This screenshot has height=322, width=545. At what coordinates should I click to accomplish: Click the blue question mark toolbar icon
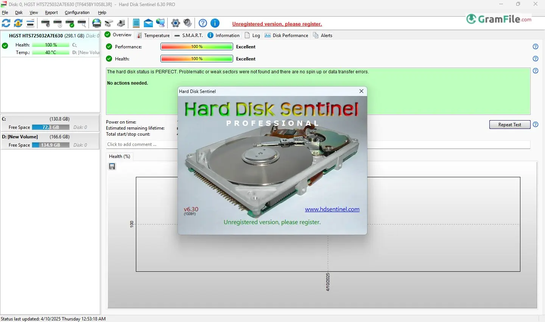point(203,23)
